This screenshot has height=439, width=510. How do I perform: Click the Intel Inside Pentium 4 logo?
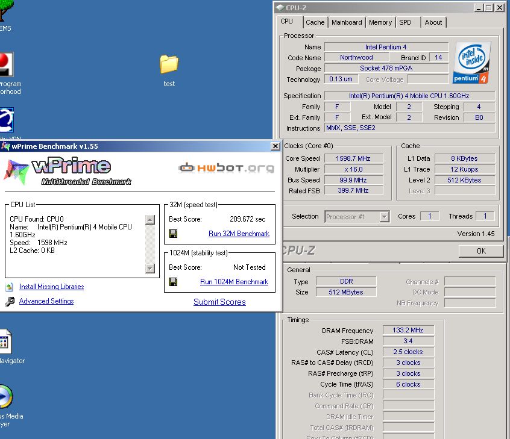point(471,63)
